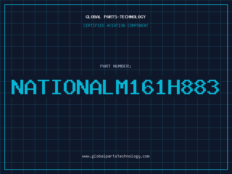
Task: Click the PART NUMBER: label
Action: tap(116, 66)
